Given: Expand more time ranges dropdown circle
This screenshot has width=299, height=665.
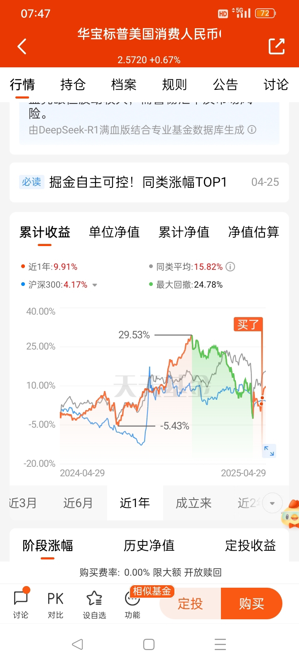Looking at the screenshot, I should (272, 503).
